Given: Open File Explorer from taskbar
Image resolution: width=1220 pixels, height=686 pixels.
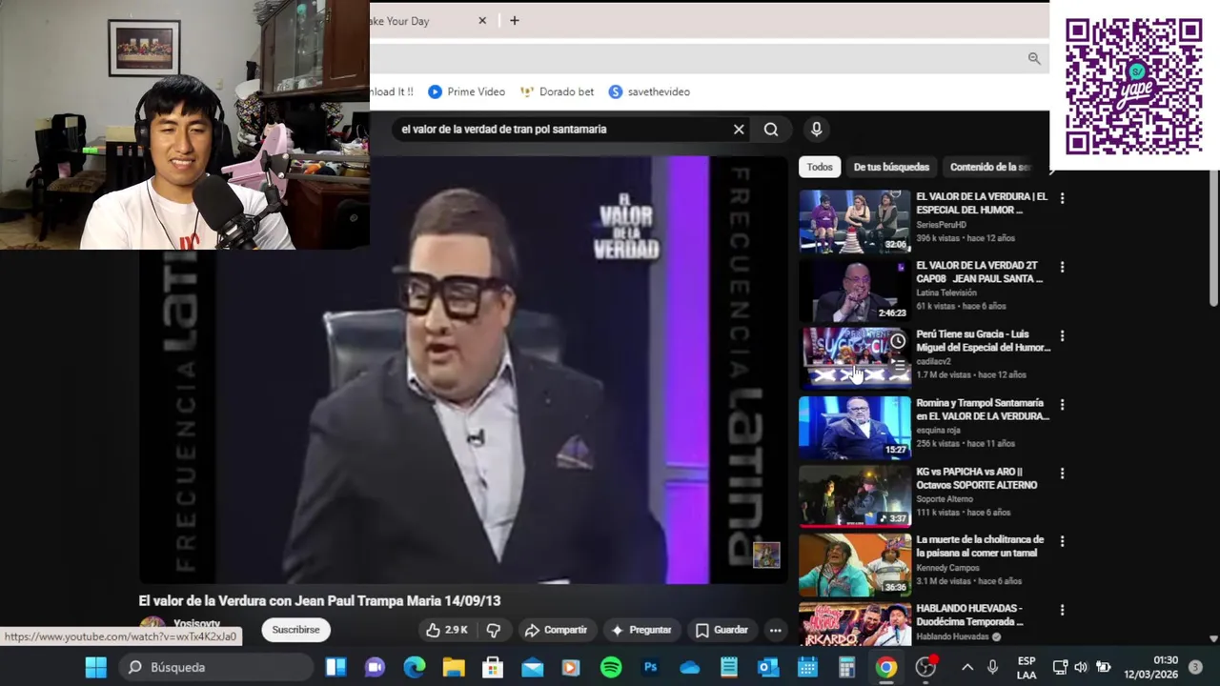Looking at the screenshot, I should (453, 668).
